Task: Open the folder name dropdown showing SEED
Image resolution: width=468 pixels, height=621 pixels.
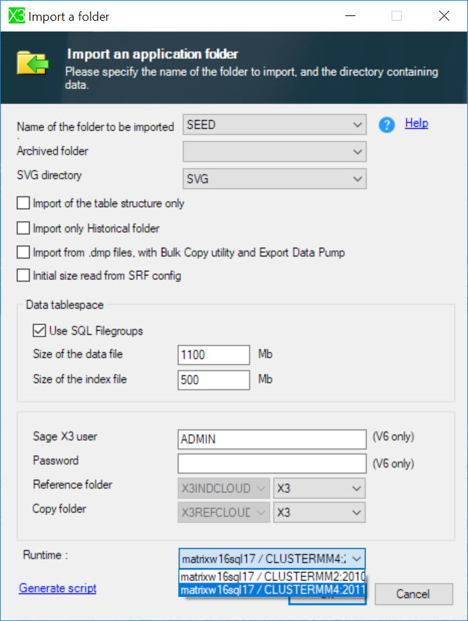Action: click(274, 125)
